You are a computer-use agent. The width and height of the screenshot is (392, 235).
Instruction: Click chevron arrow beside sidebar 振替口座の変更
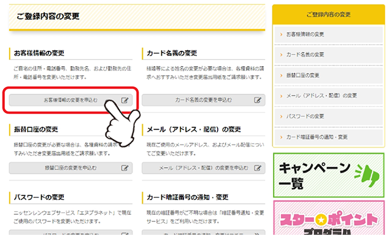tap(281, 75)
